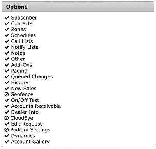Select the Schedules option
This screenshot has width=156, height=149.
coord(23,35)
